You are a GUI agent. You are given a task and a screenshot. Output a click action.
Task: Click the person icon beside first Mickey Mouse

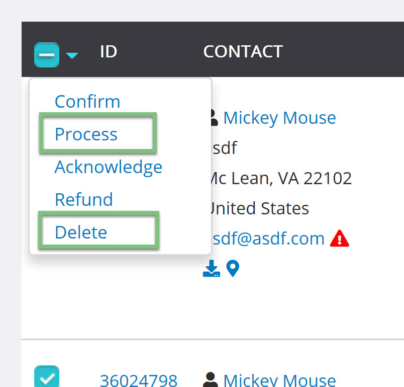[x=214, y=118]
